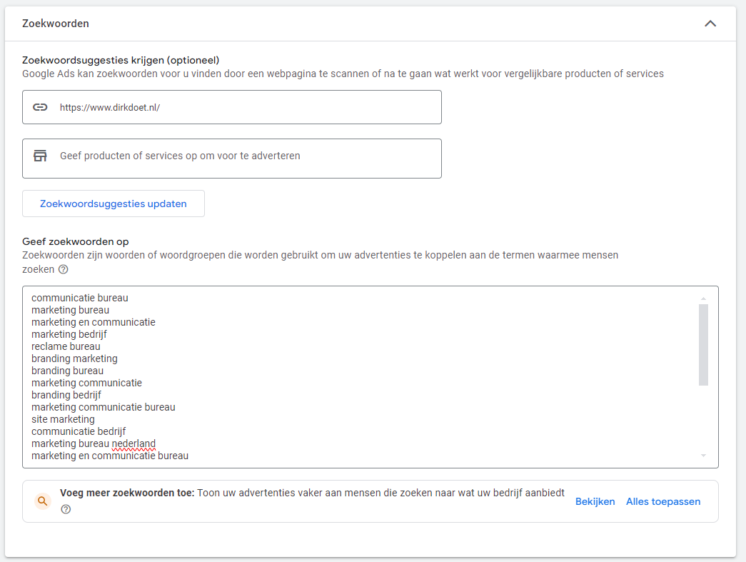This screenshot has width=746, height=562.
Task: Click the products or services input field
Action: pos(243,156)
